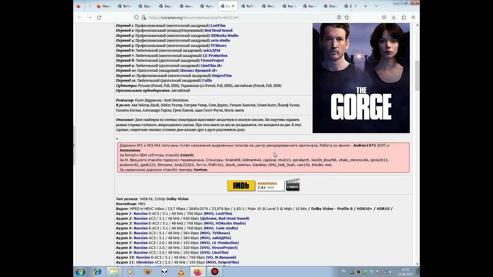The width and height of the screenshot is (493, 277).
Task: Open Михаил Яроцкий 18+ link
Action: (199, 70)
